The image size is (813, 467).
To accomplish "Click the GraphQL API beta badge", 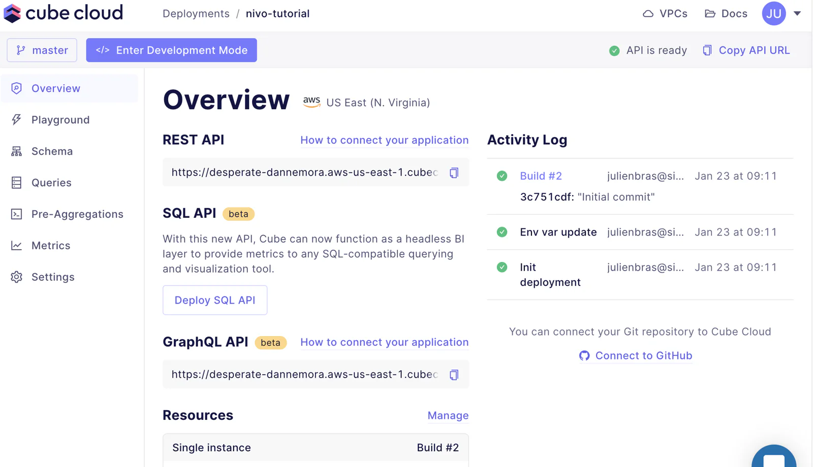I will (x=270, y=343).
